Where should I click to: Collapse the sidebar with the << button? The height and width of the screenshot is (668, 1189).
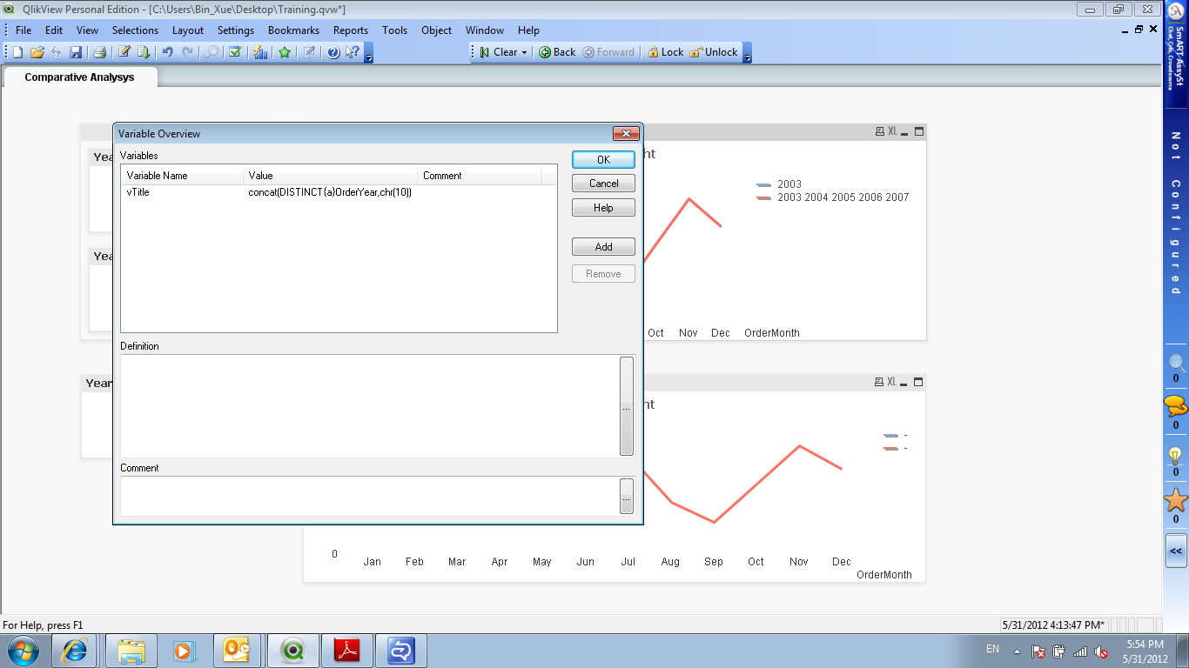tap(1176, 551)
